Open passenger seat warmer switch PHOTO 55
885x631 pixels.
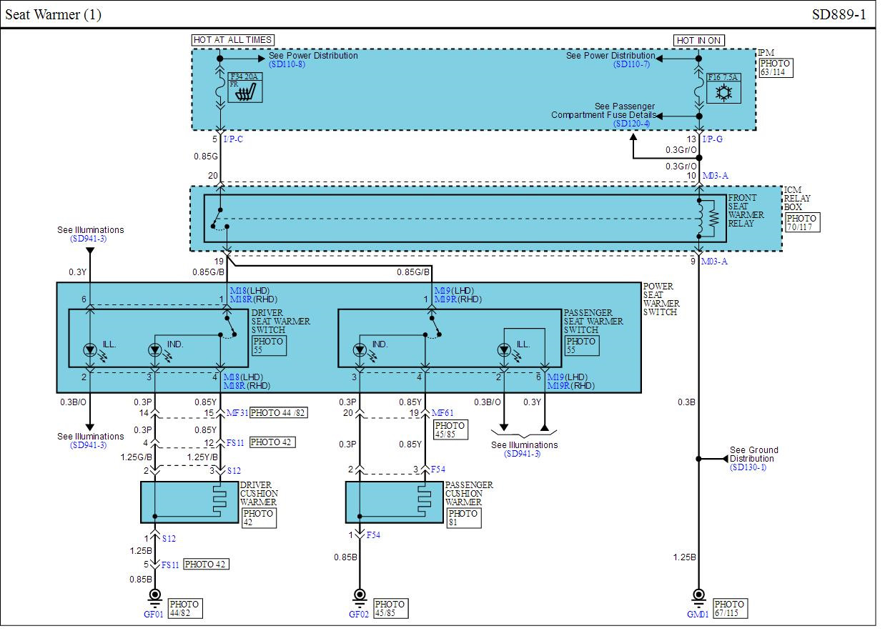[580, 346]
